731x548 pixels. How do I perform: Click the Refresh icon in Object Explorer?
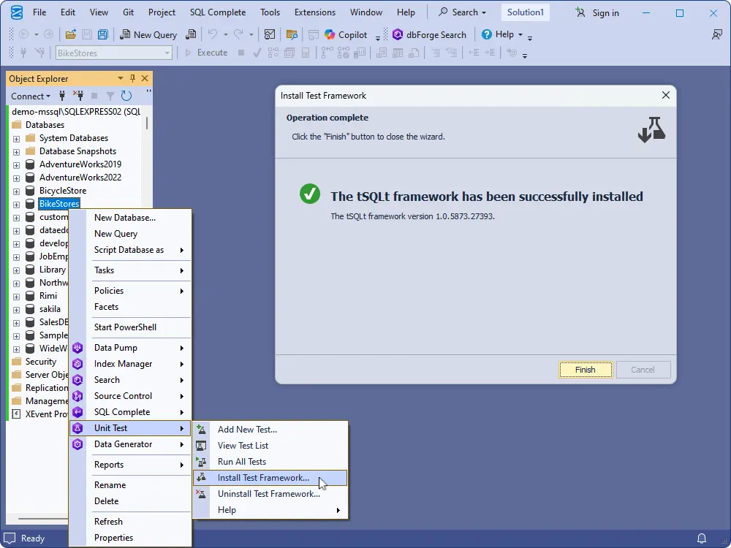[126, 96]
